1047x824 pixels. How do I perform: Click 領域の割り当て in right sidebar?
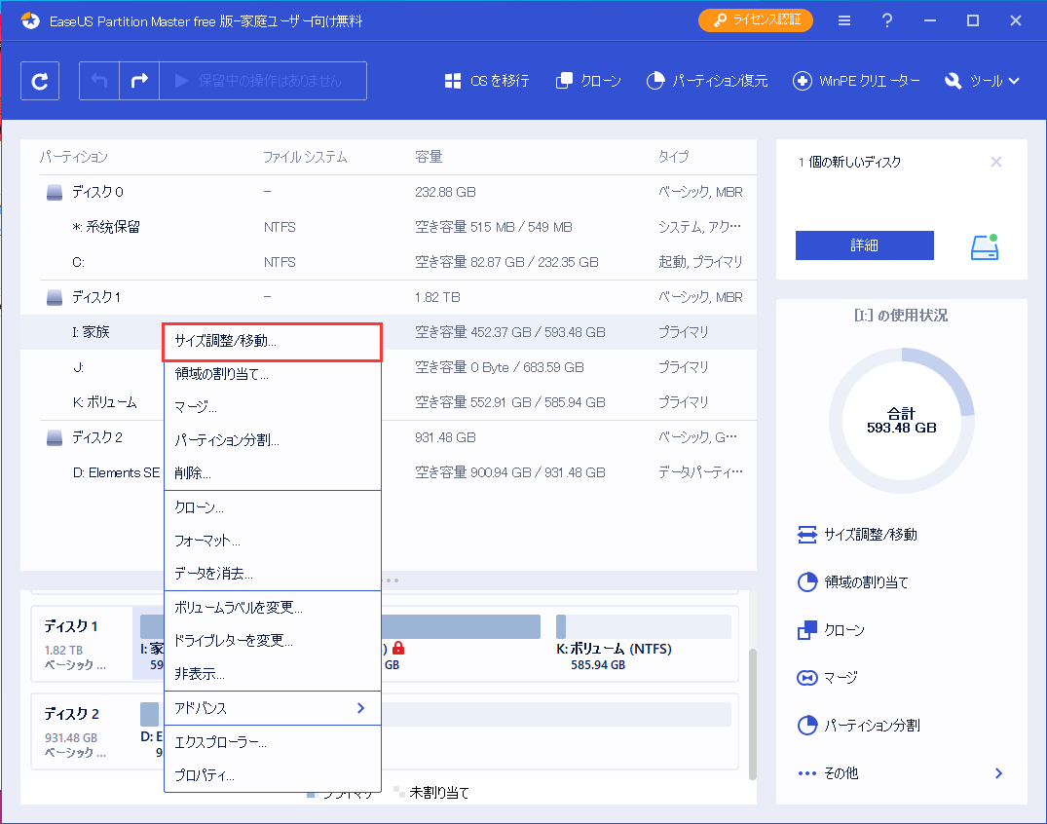(852, 582)
